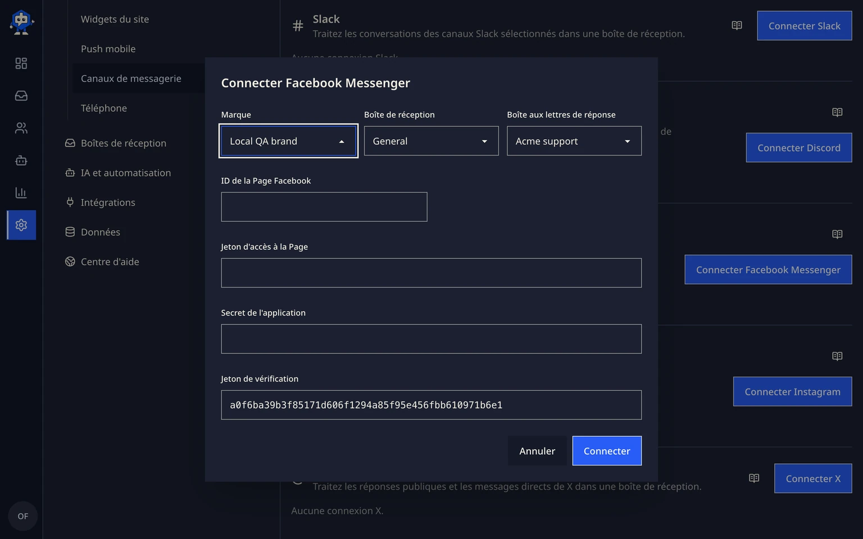Select Téléphone in settings menu
Screen dimensions: 863x539
[104, 108]
